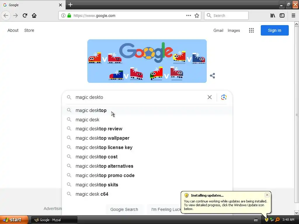The width and height of the screenshot is (299, 224).
Task: Go to Gmail
Action: click(x=218, y=30)
